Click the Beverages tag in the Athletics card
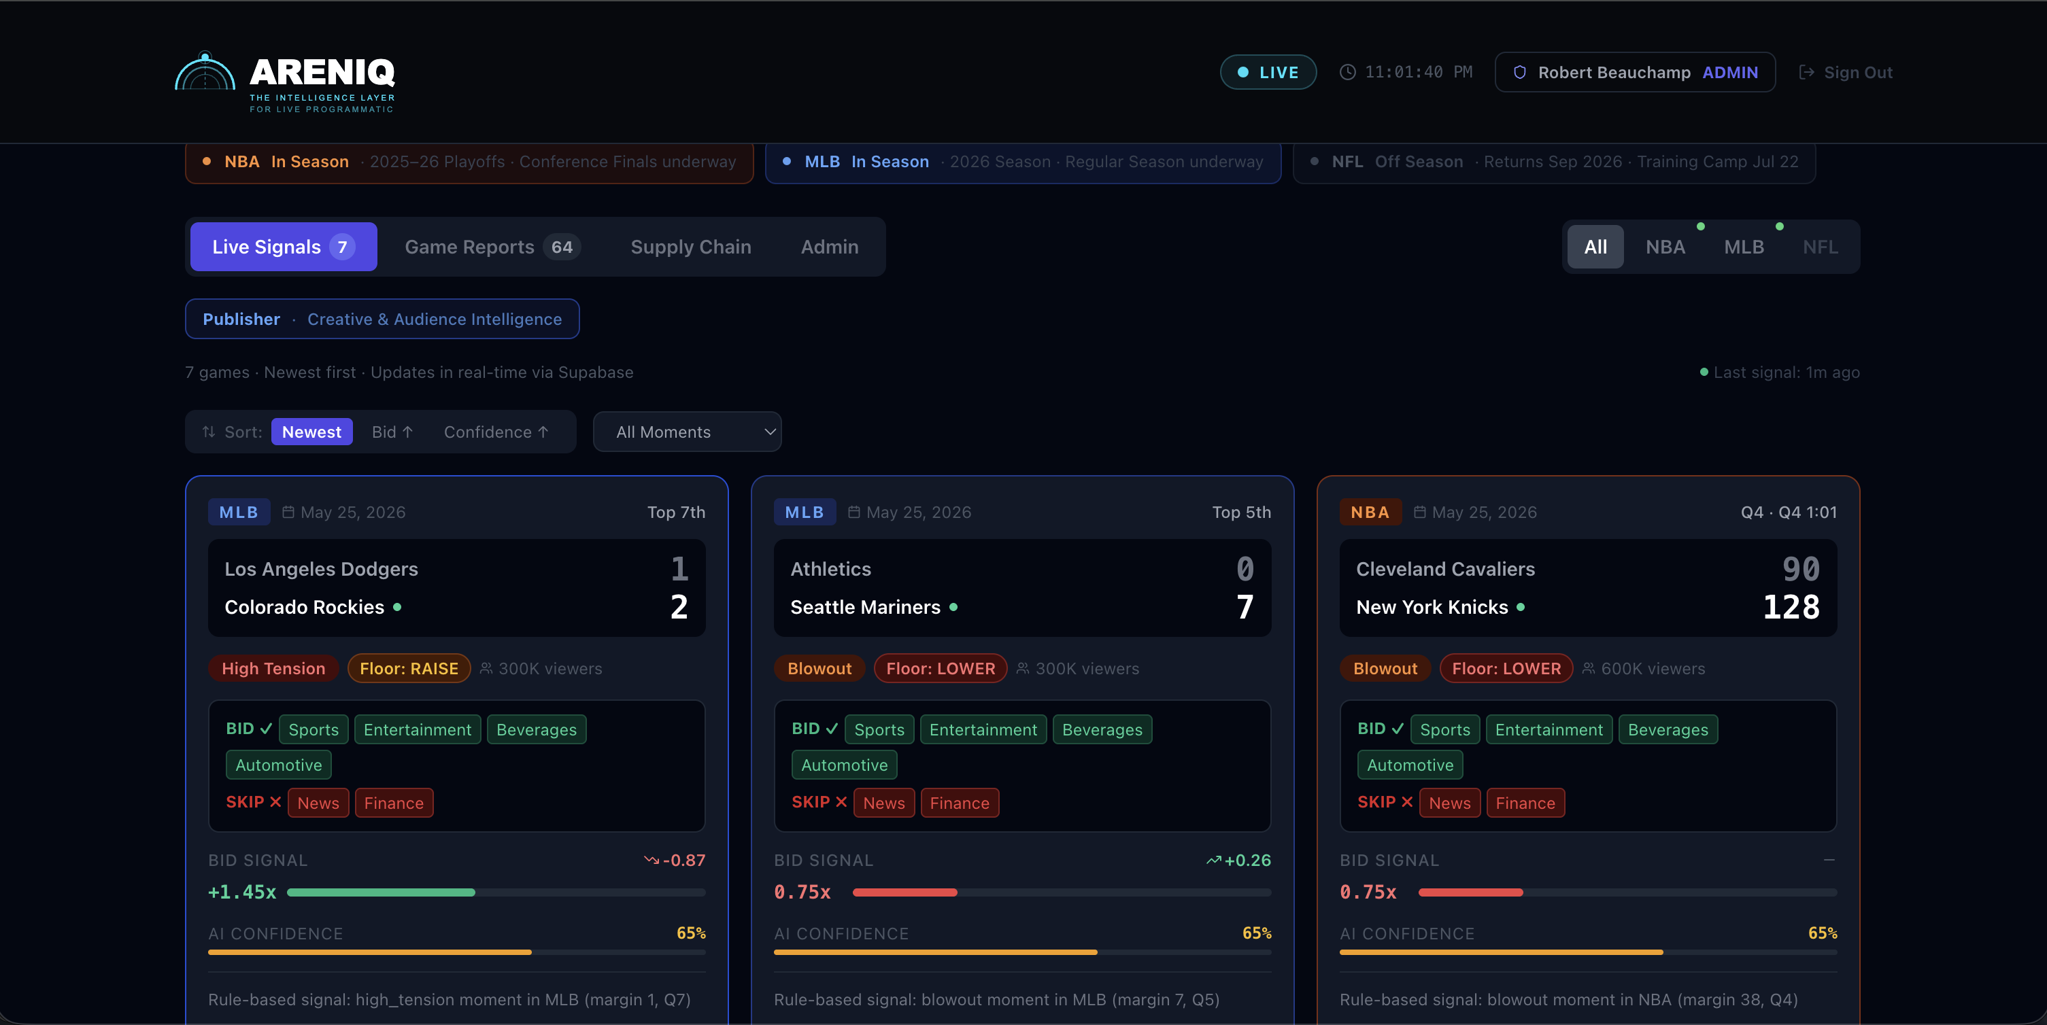 [1102, 729]
